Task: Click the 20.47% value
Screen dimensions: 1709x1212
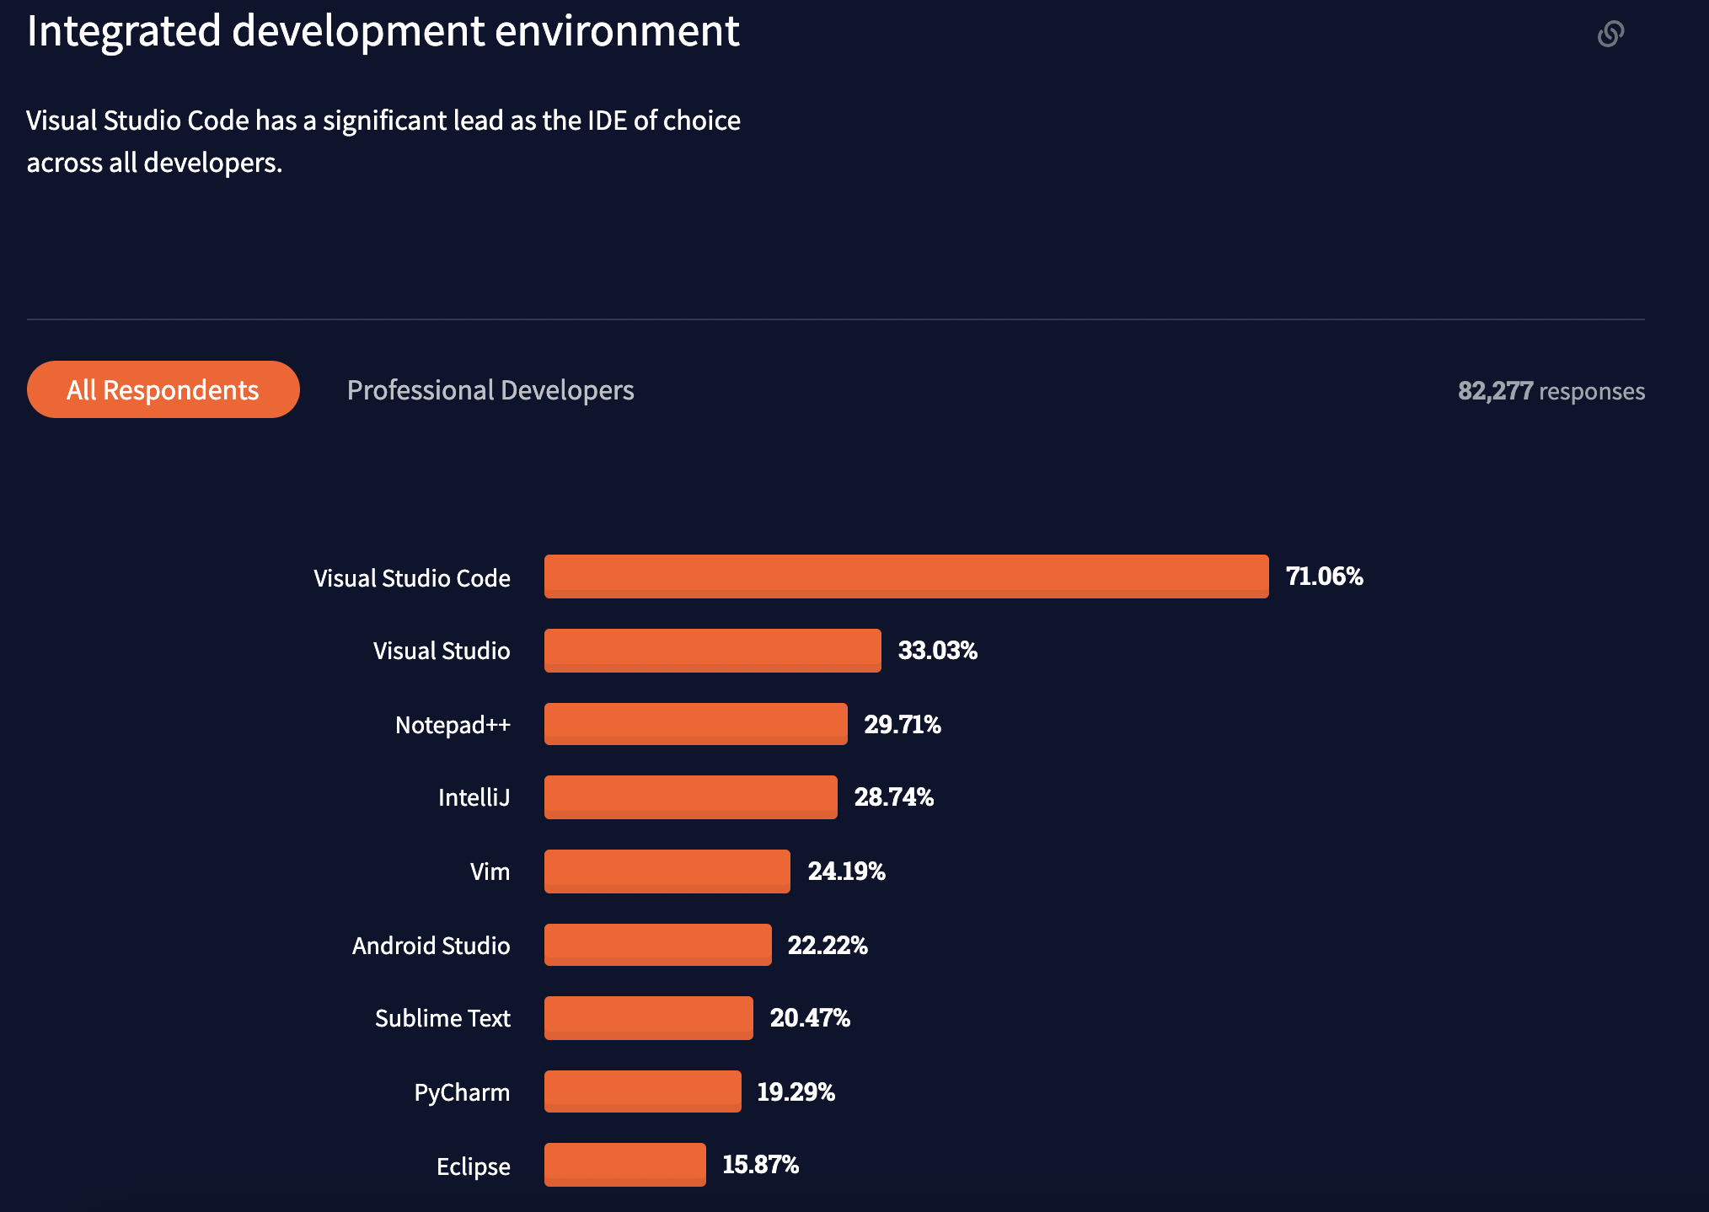Action: pos(810,1018)
